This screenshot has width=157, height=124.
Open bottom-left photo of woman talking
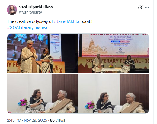click(x=43, y=94)
